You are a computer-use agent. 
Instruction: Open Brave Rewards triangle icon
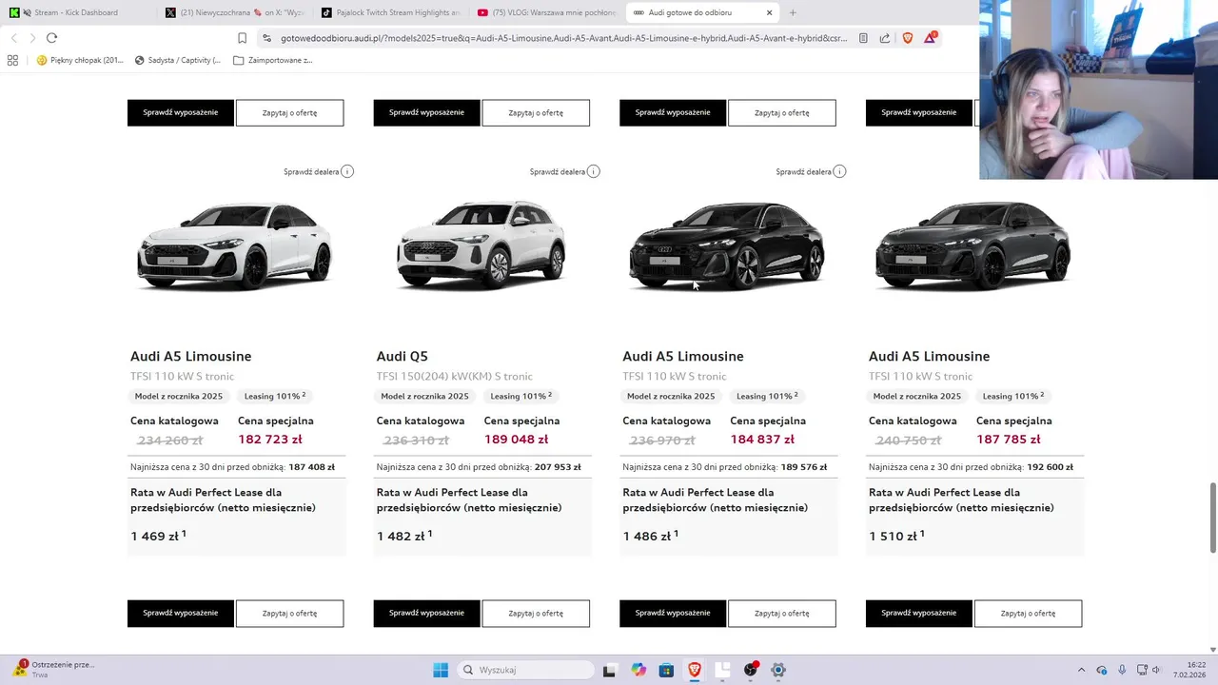pos(930,38)
